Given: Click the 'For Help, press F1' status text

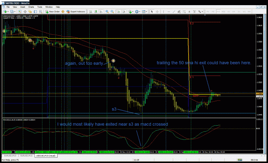Looking at the screenshot, I should 10,160.
